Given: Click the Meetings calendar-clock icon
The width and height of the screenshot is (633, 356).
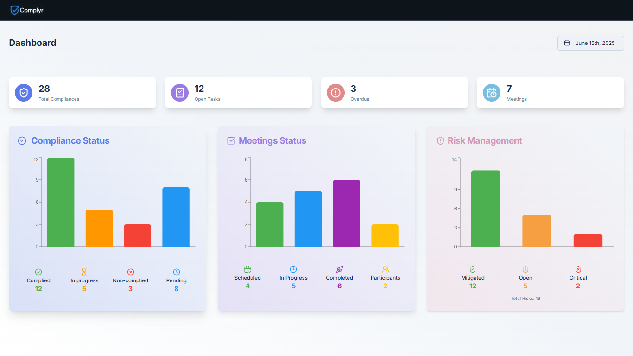Looking at the screenshot, I should (492, 93).
